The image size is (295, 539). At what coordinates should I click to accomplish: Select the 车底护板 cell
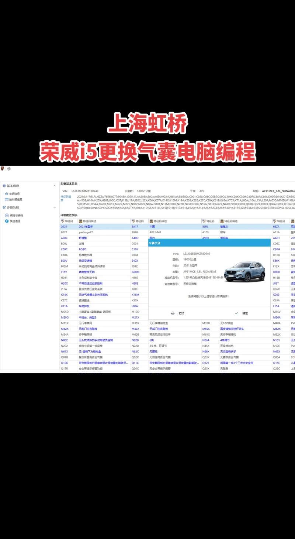[x=104, y=306]
